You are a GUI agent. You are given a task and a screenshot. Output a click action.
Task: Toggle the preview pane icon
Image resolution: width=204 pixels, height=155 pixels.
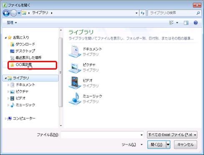[x=186, y=22]
